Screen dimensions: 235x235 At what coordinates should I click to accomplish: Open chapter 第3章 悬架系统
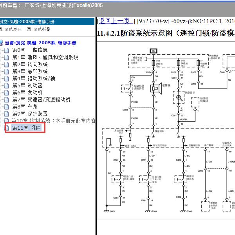click(x=30, y=71)
